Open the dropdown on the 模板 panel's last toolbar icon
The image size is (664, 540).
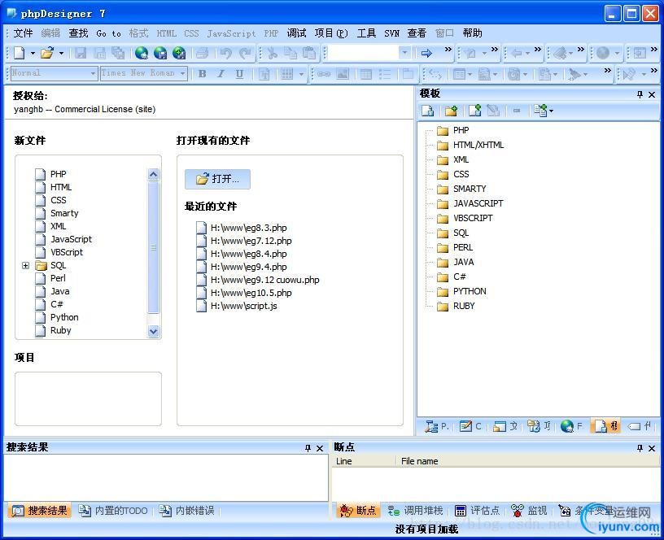point(551,111)
